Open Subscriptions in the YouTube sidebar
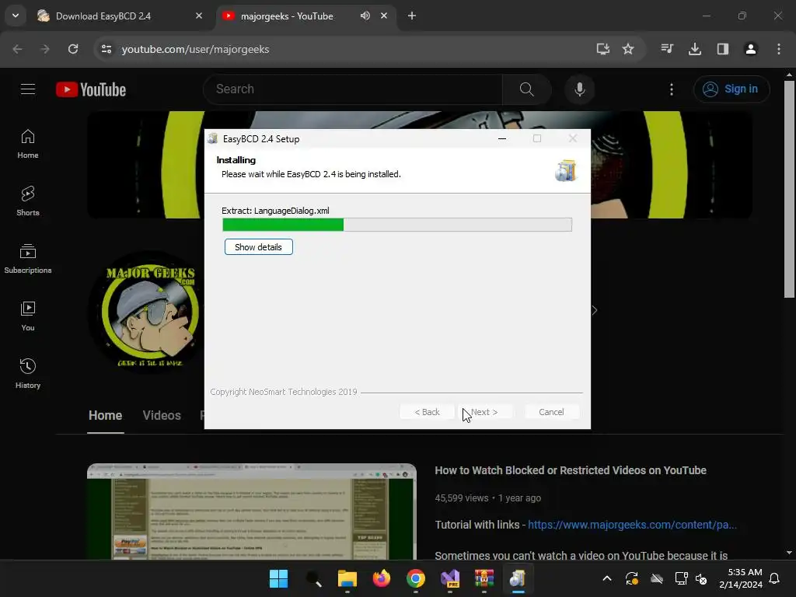 [x=28, y=258]
